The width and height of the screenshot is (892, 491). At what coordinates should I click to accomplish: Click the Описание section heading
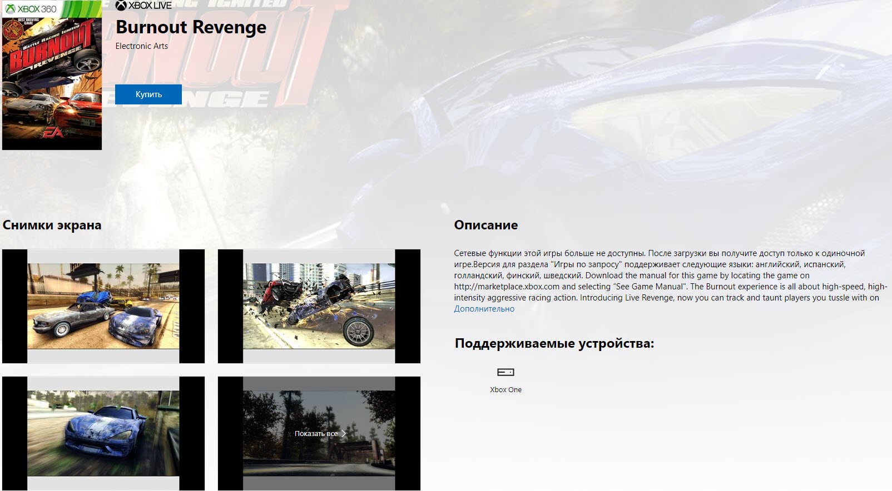click(485, 225)
